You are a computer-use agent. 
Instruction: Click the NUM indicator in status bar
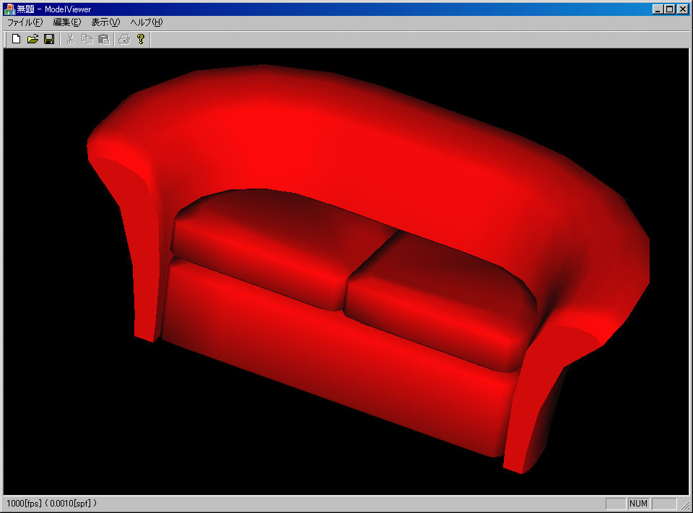tap(638, 504)
